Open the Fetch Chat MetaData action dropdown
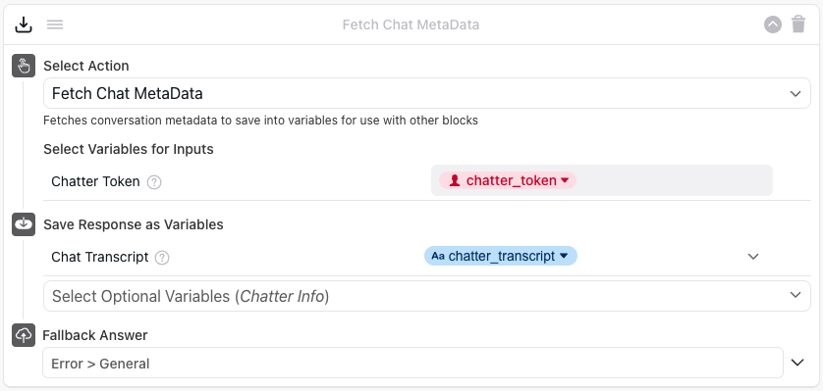The height and width of the screenshot is (391, 823). click(426, 94)
